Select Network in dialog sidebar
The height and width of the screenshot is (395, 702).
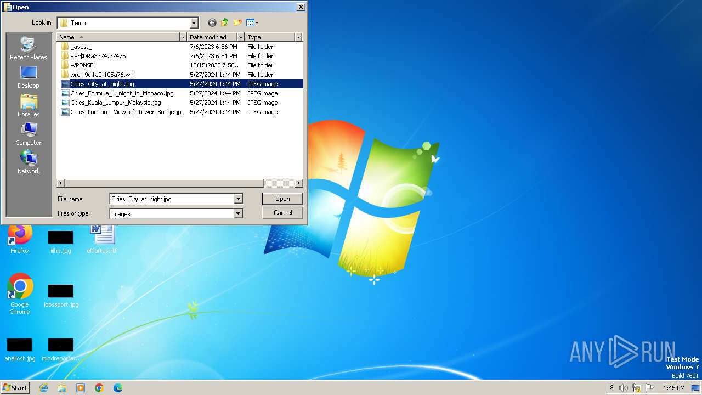coord(29,162)
